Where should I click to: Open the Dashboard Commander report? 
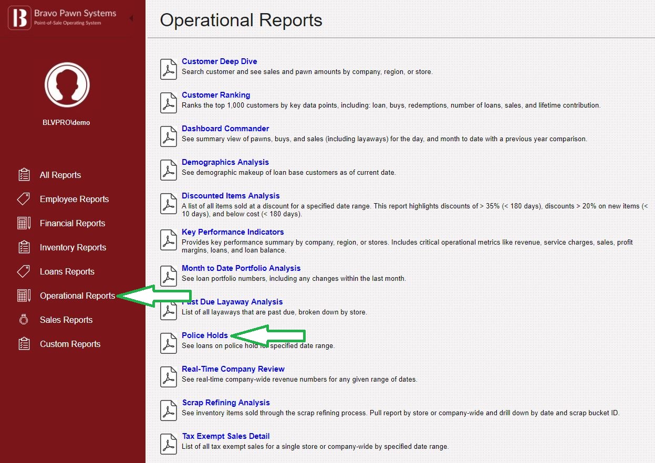pos(225,129)
